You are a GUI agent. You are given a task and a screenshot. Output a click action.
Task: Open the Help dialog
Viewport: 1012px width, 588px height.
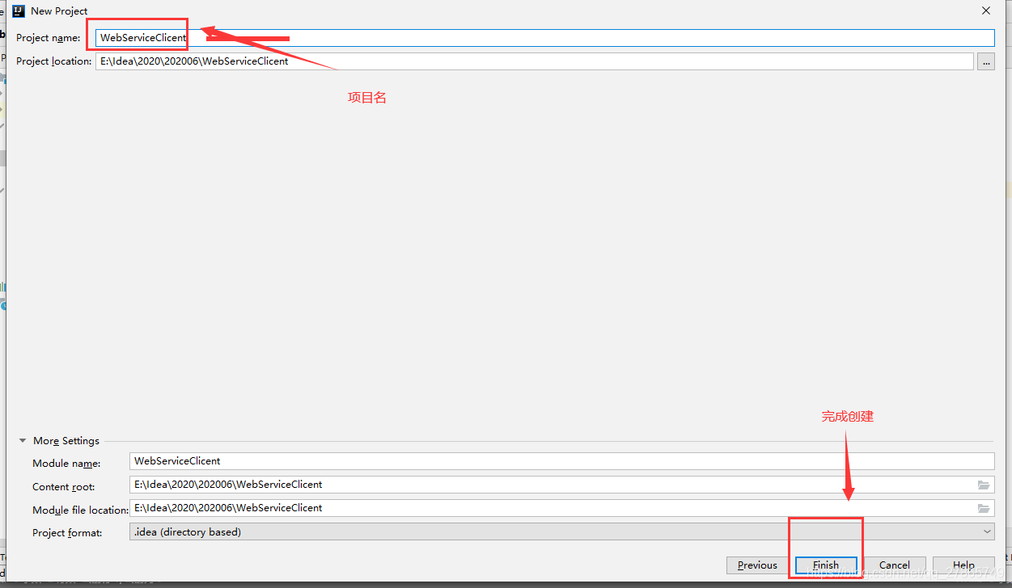963,565
